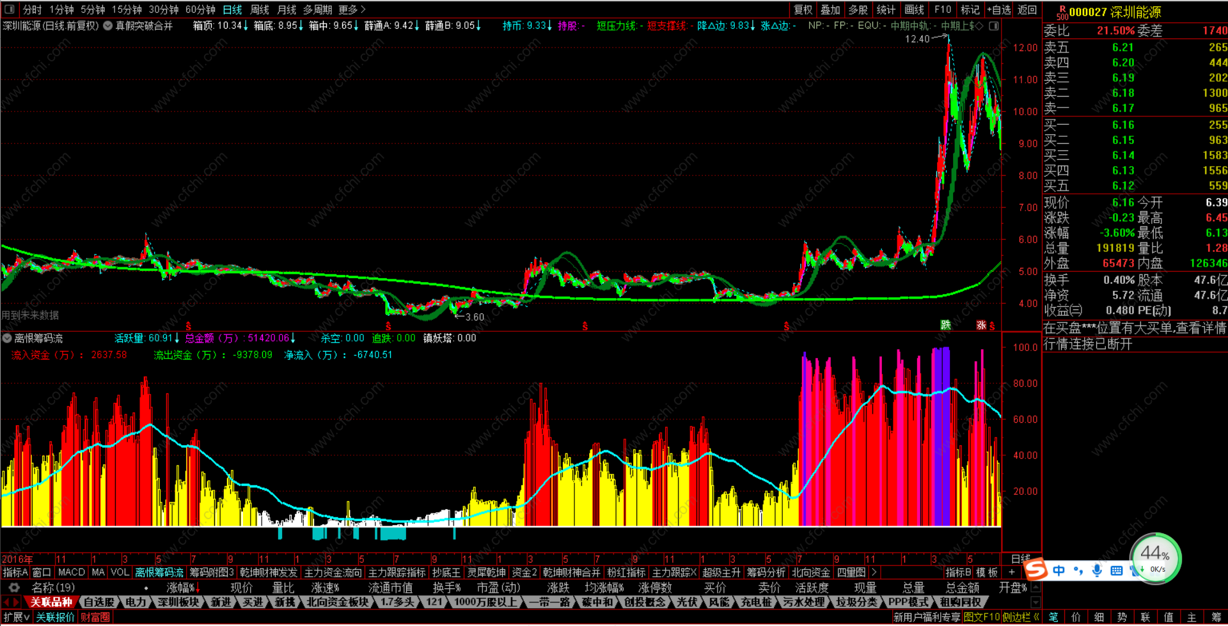Select the 笔 sidebar tab
1228x626 pixels.
pyautogui.click(x=1053, y=617)
